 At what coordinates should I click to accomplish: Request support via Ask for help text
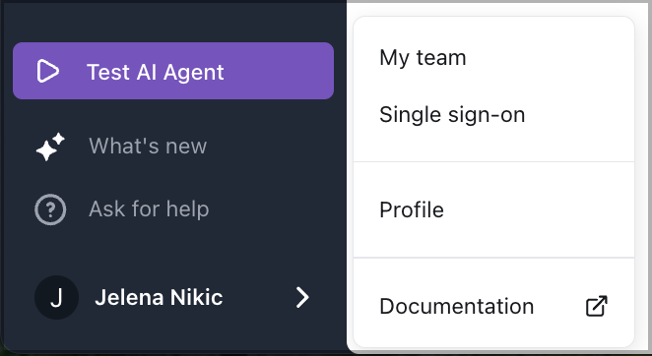coord(149,208)
